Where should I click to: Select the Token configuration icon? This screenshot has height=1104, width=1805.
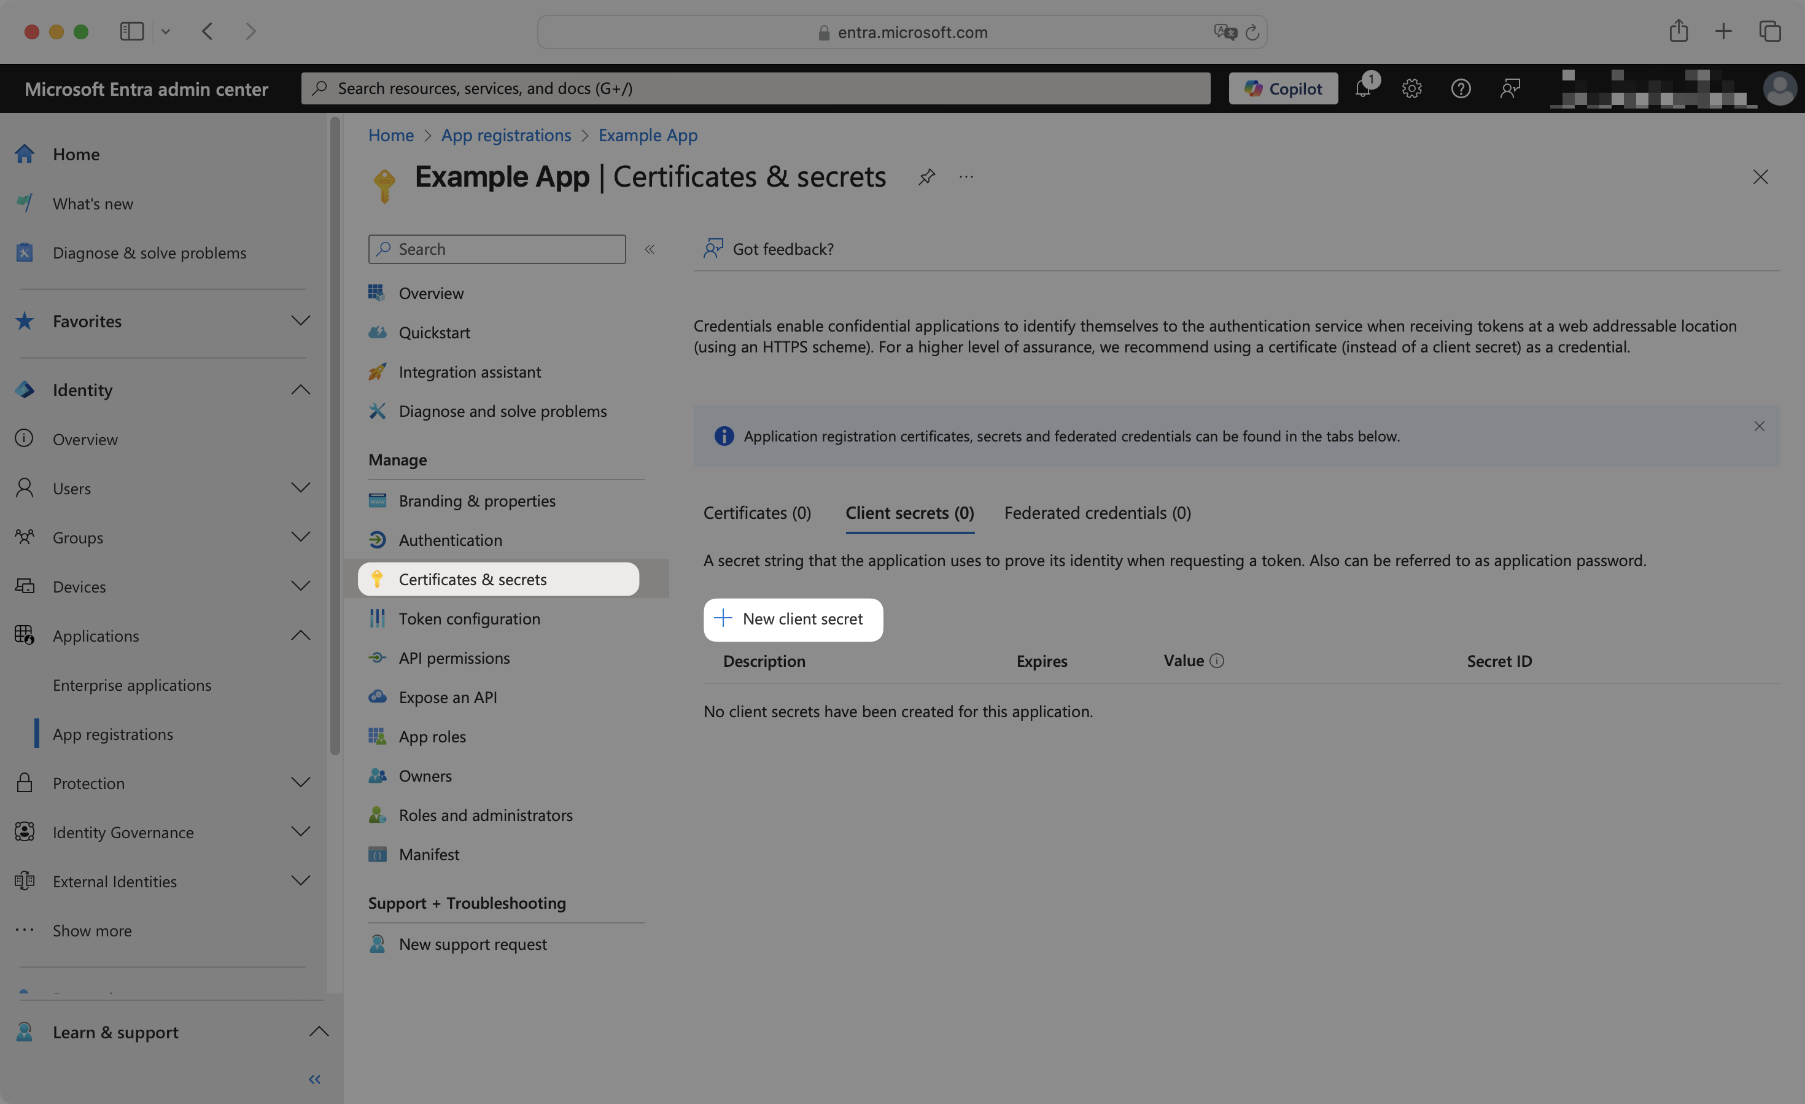tap(378, 618)
